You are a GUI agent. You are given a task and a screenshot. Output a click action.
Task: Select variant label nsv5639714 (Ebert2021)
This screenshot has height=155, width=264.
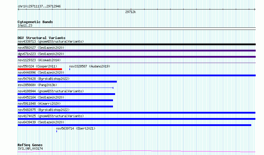(x=76, y=128)
